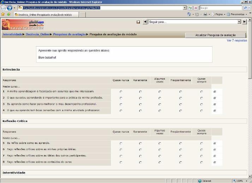Click the browser Back arrow button

[x=3, y=8]
